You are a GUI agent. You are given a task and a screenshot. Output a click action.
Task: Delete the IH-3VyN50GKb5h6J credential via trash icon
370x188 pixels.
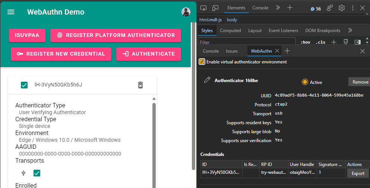[140, 85]
